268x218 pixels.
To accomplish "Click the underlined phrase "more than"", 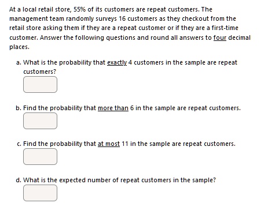I will (113, 108).
